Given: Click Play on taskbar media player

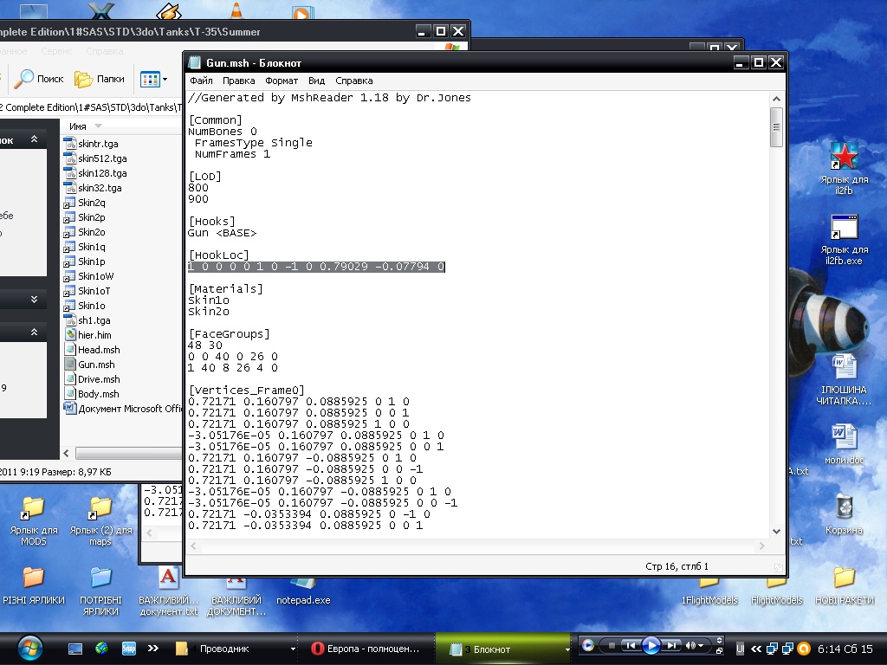Looking at the screenshot, I should coord(651,645).
